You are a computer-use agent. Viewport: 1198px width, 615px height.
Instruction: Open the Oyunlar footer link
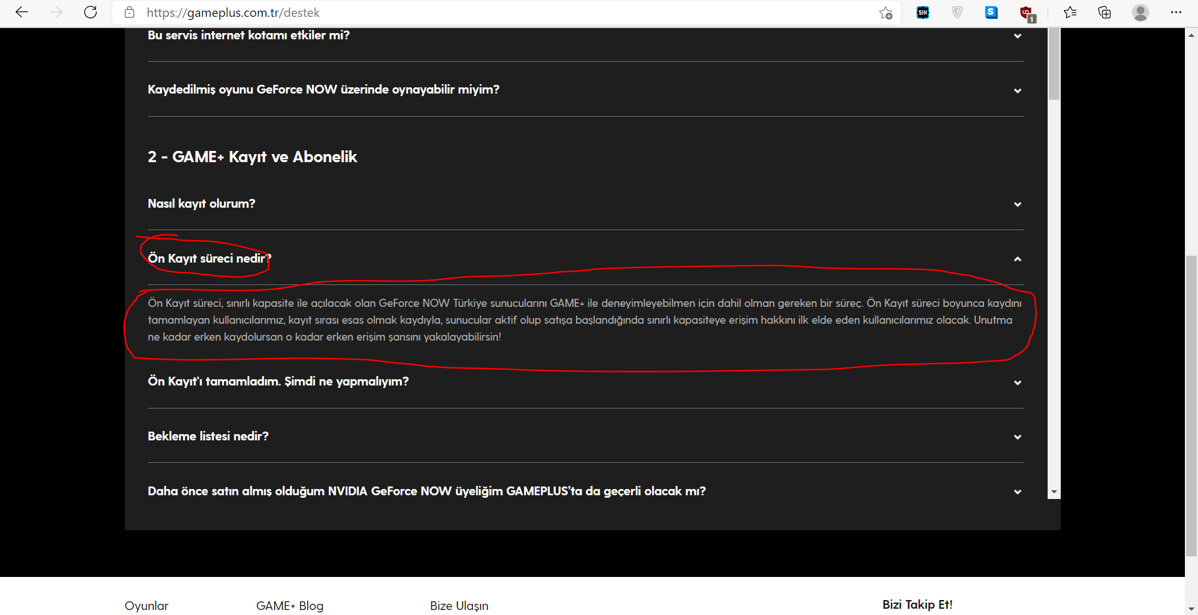pos(147,606)
